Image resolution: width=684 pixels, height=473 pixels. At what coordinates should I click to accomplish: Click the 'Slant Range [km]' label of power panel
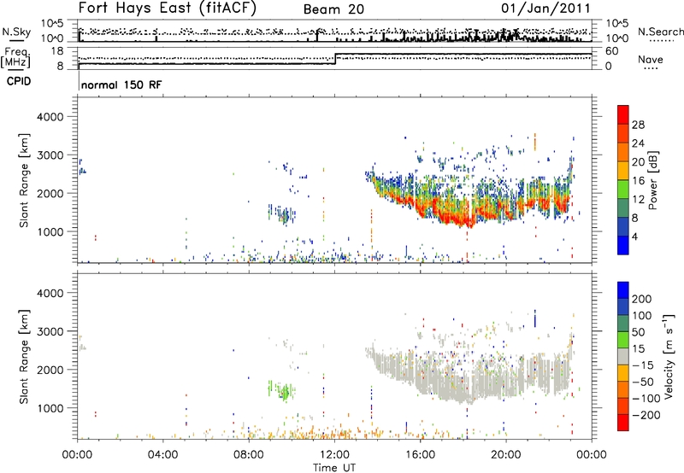(24, 180)
